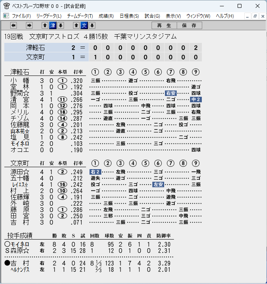Image resolution: width=267 pixels, height=284 pixels.
Task: Click down arrow beside 津 team icon
Action: pyautogui.click(x=61, y=26)
